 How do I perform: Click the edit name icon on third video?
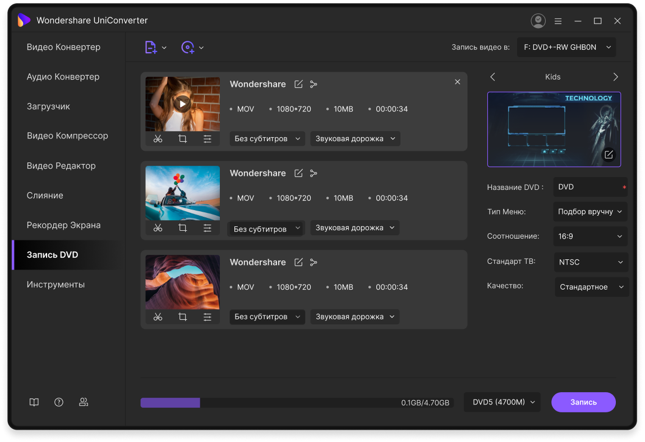click(x=298, y=262)
